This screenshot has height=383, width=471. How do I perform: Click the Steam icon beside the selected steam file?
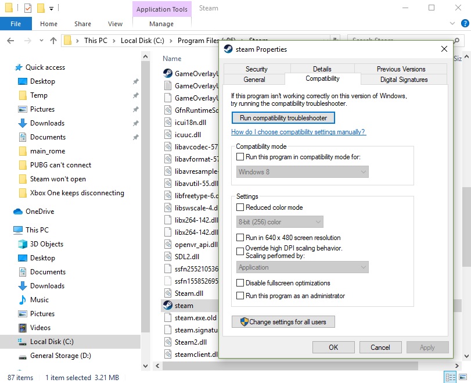point(167,305)
